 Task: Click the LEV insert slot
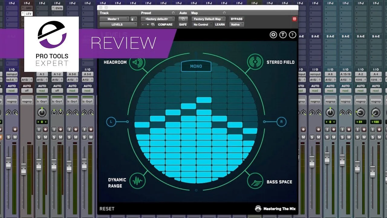tap(27, 14)
